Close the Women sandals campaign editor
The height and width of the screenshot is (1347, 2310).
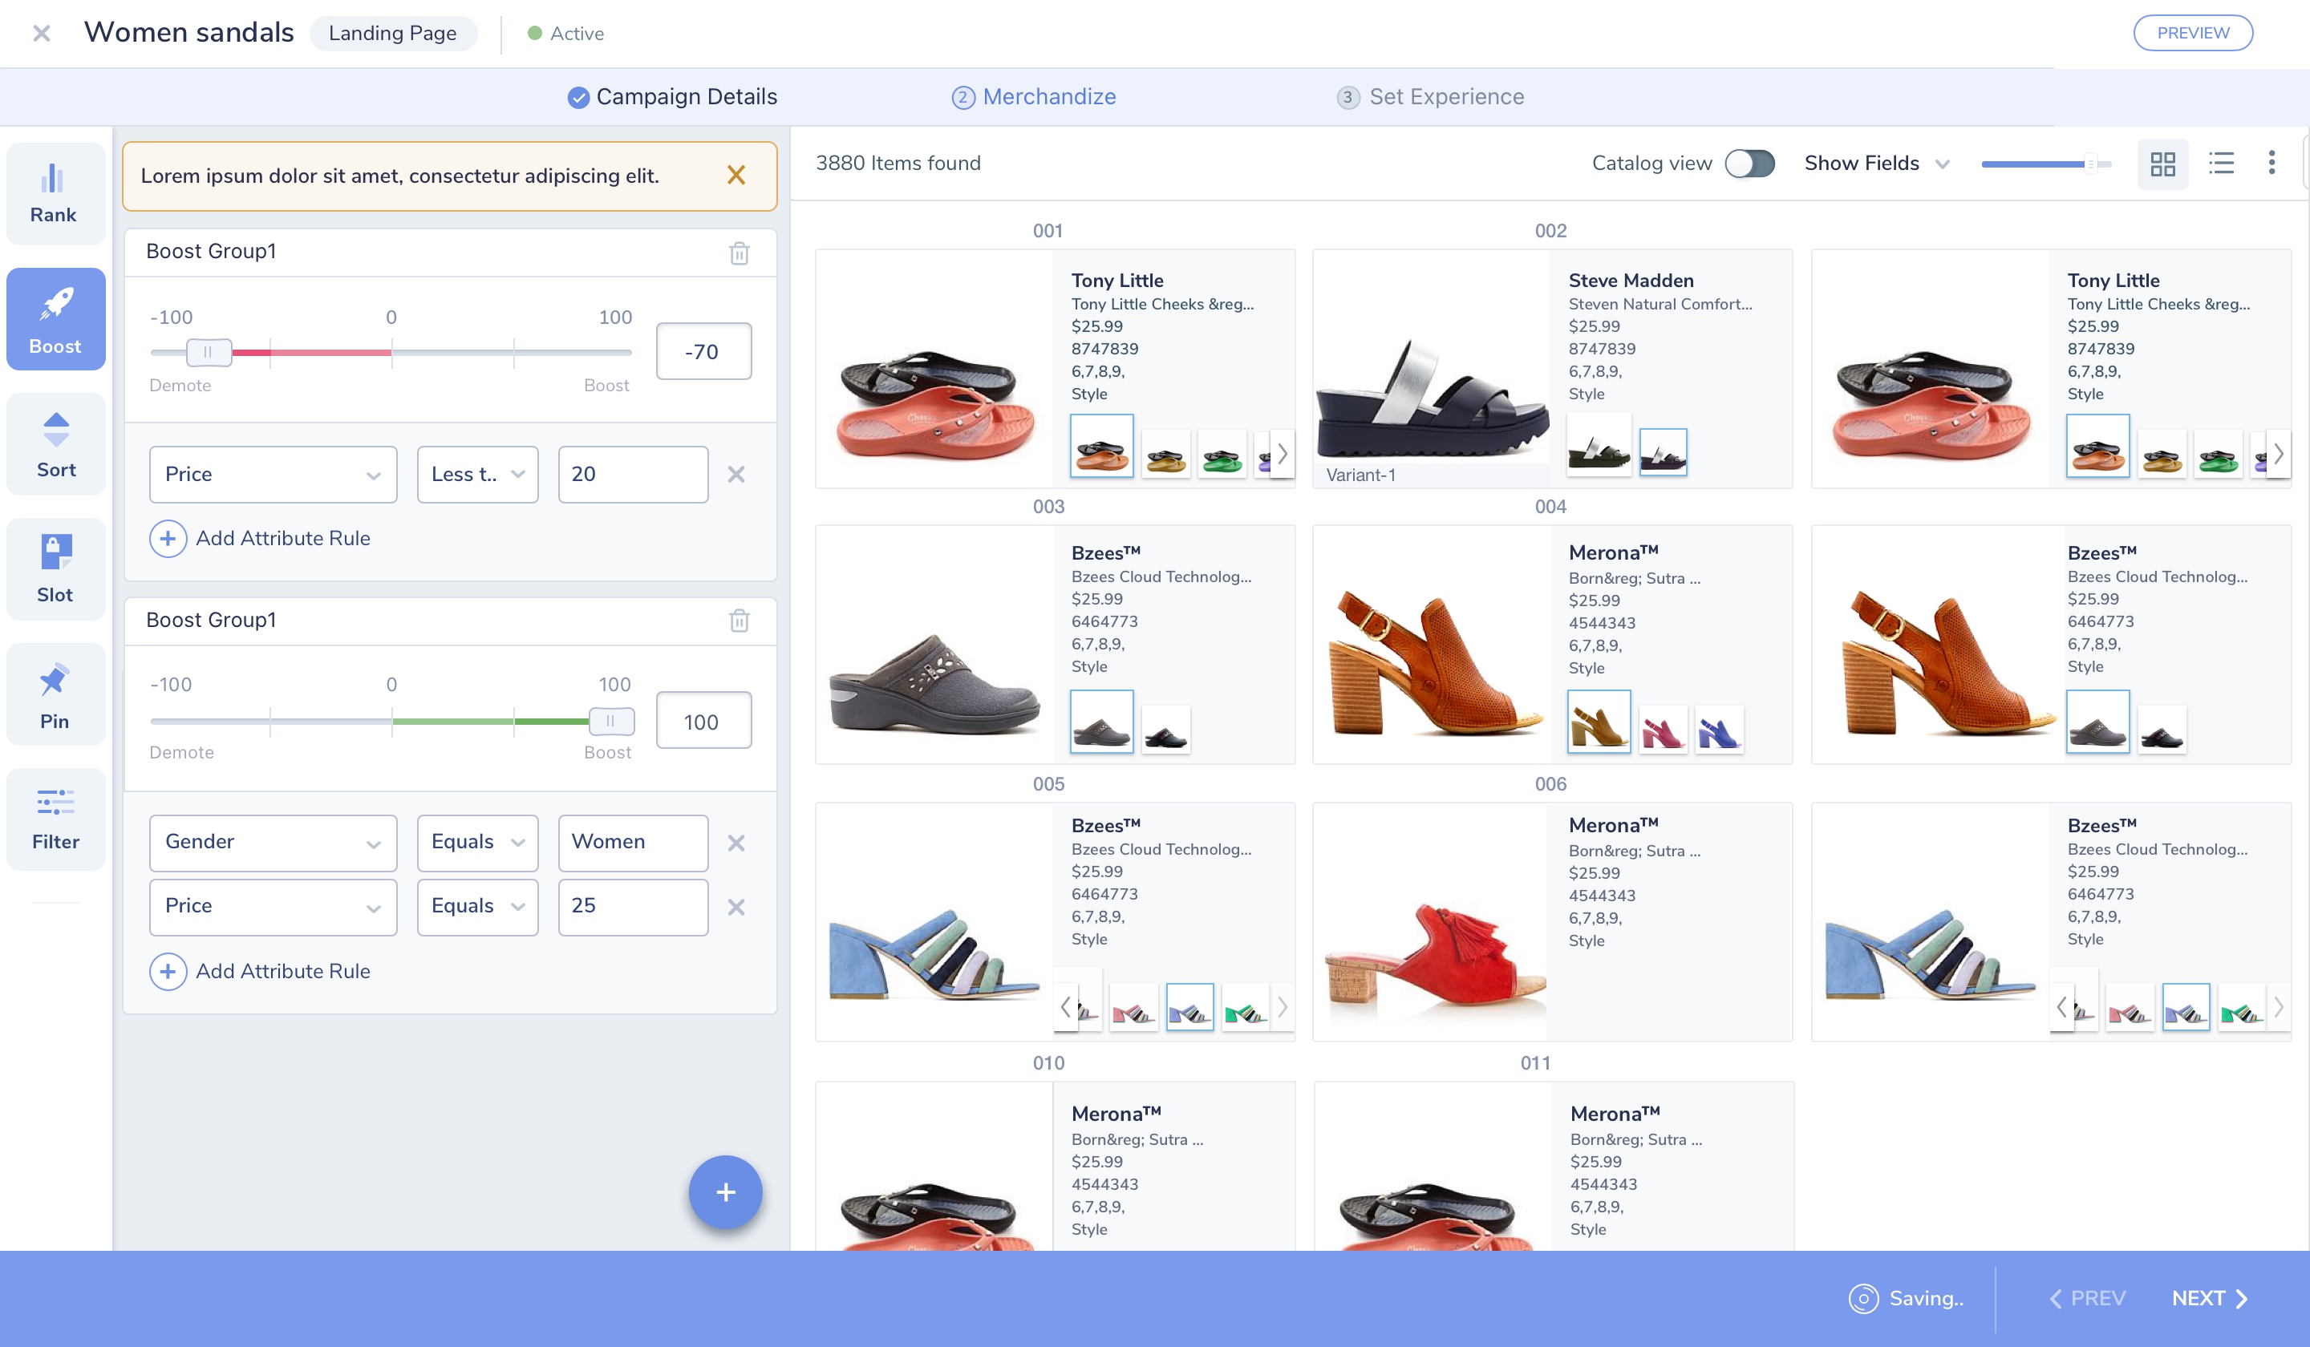coord(41,33)
